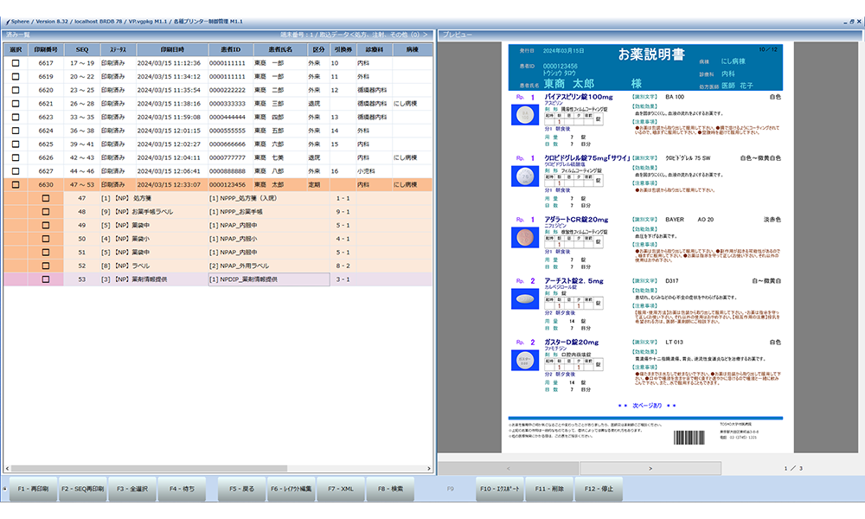The width and height of the screenshot is (865, 519).
Task: Click the 診療科 column header
Action: [x=374, y=49]
